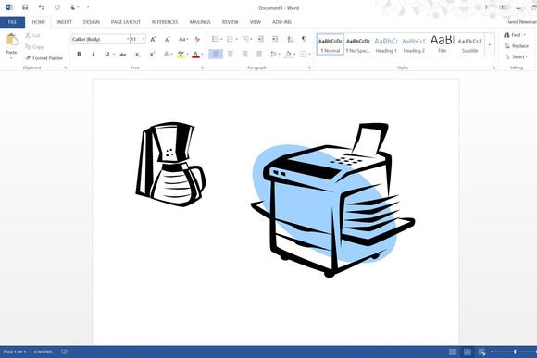The height and width of the screenshot is (358, 537).
Task: Open the Select dropdown in Editing
Action: coord(517,56)
